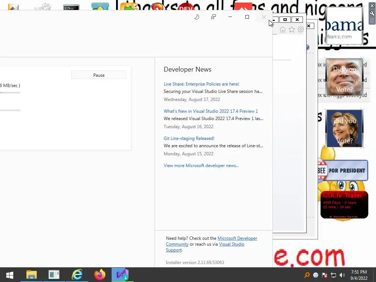Click the date 'Wednesday, August 17, 2022'
This screenshot has width=376, height=282.
[x=192, y=99]
